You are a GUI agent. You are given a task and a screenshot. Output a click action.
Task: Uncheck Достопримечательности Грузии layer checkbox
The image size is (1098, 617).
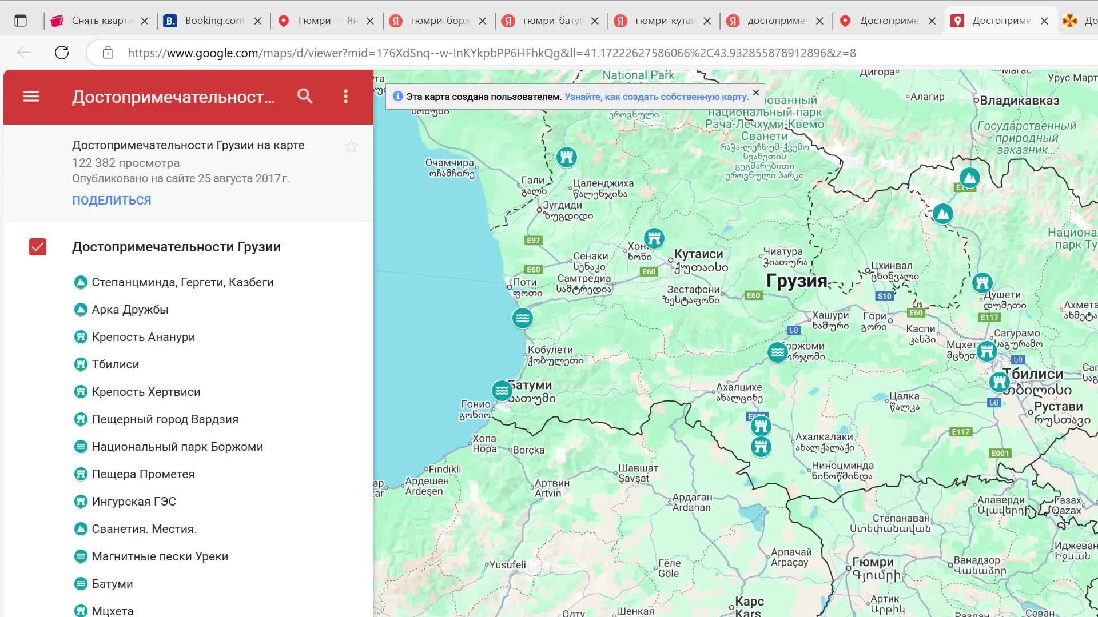tap(38, 247)
